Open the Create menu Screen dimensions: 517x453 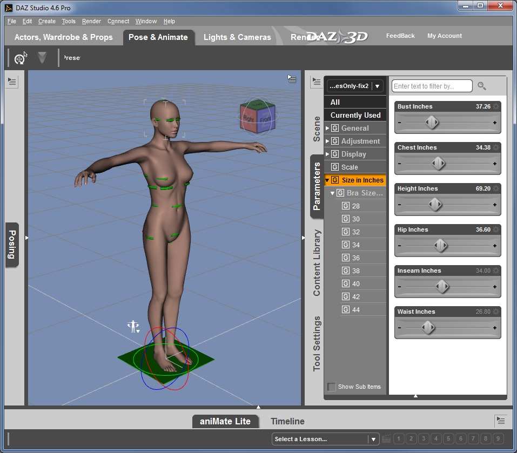coord(47,21)
